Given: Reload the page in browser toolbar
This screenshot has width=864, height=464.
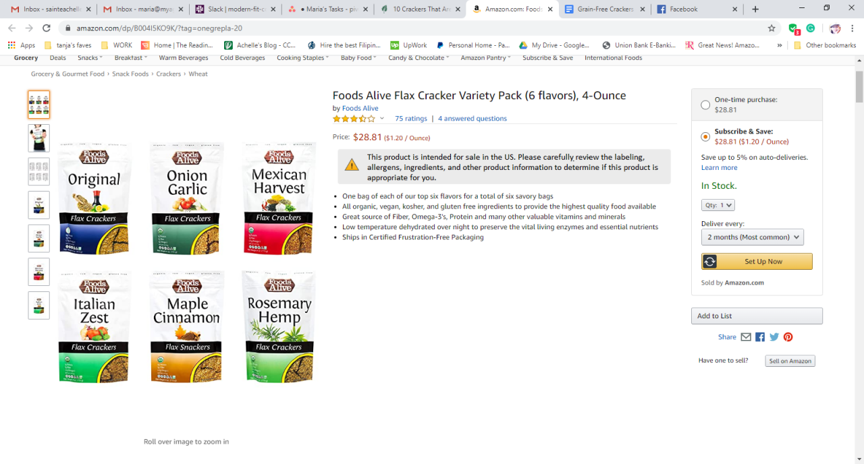Looking at the screenshot, I should point(47,28).
